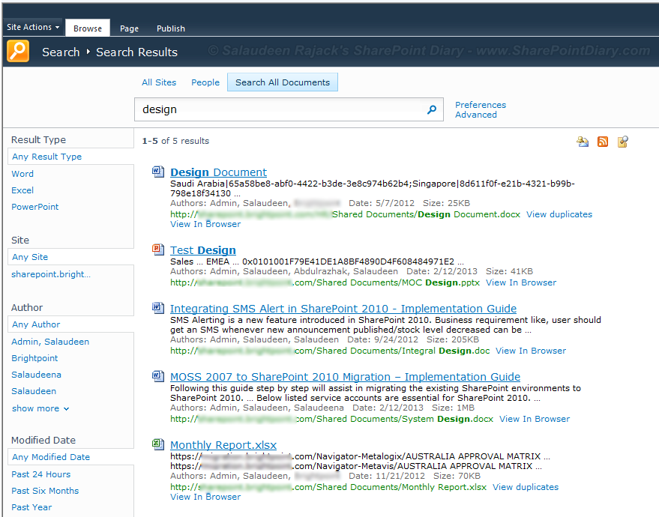Click the '1-5 of 5 results' count text
The image size is (659, 517).
pos(175,141)
